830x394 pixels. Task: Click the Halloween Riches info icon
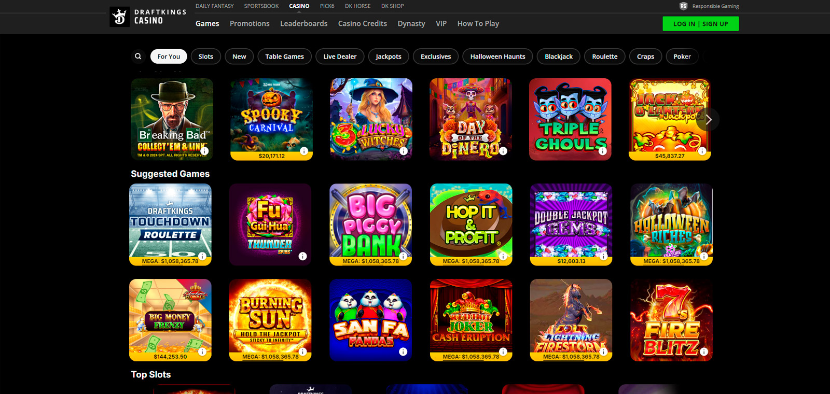pos(704,256)
